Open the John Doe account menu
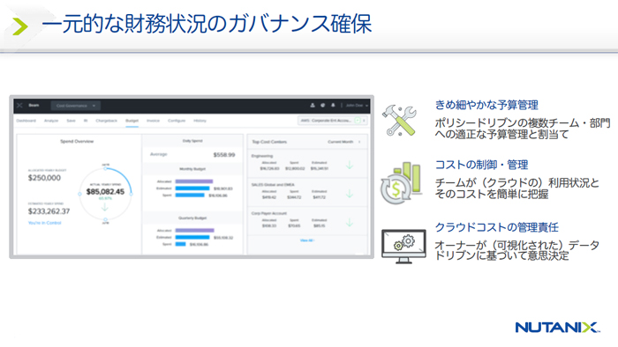 pyautogui.click(x=357, y=106)
